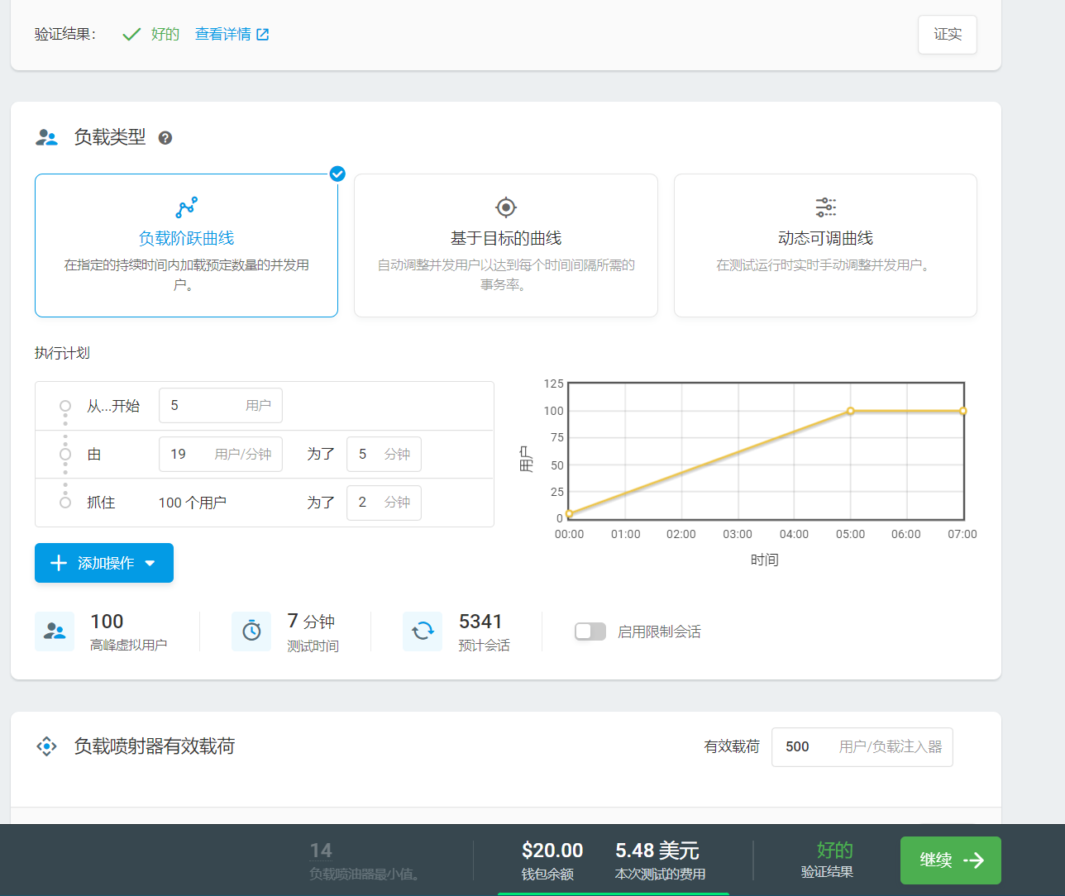Click the chart end point at 07:00
The width and height of the screenshot is (1065, 896).
[963, 411]
